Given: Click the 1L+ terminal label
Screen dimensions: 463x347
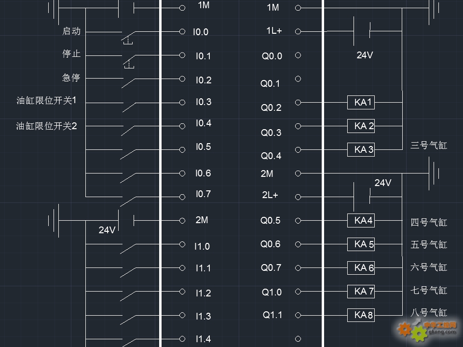Looking at the screenshot, I should click(x=274, y=30).
